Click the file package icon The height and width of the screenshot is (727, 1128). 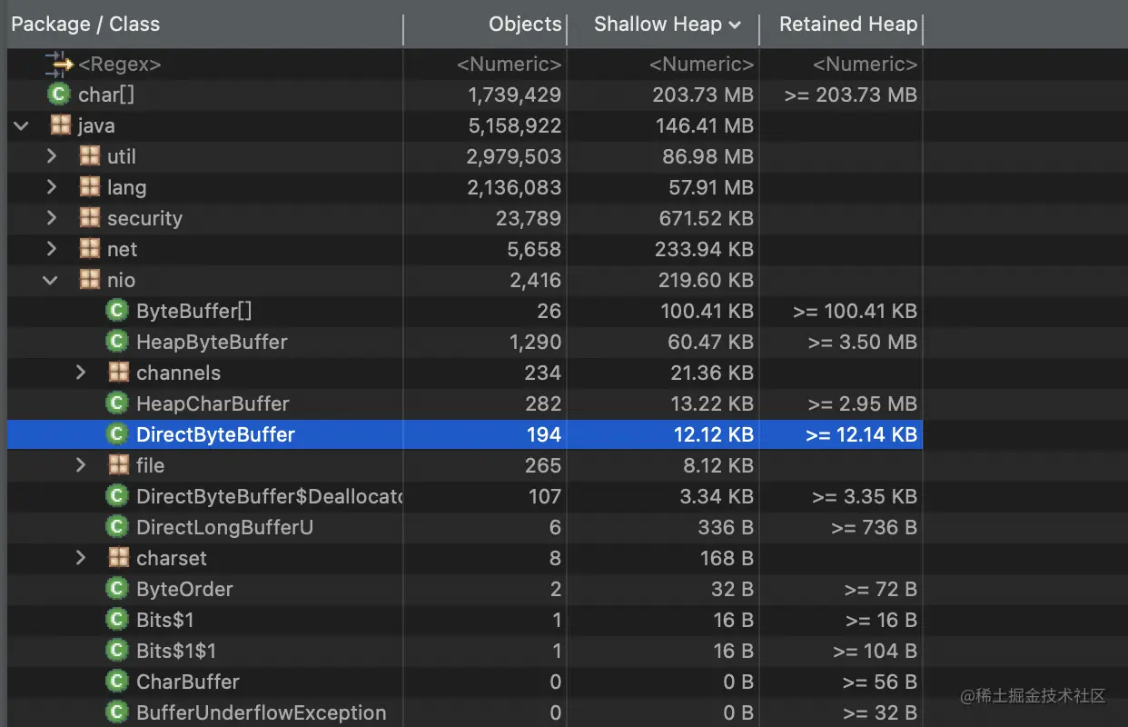click(x=118, y=465)
